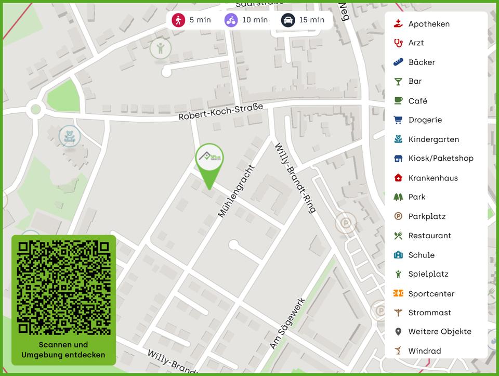Toggle the Café category in legend
This screenshot has height=376, width=499.
[x=417, y=101]
